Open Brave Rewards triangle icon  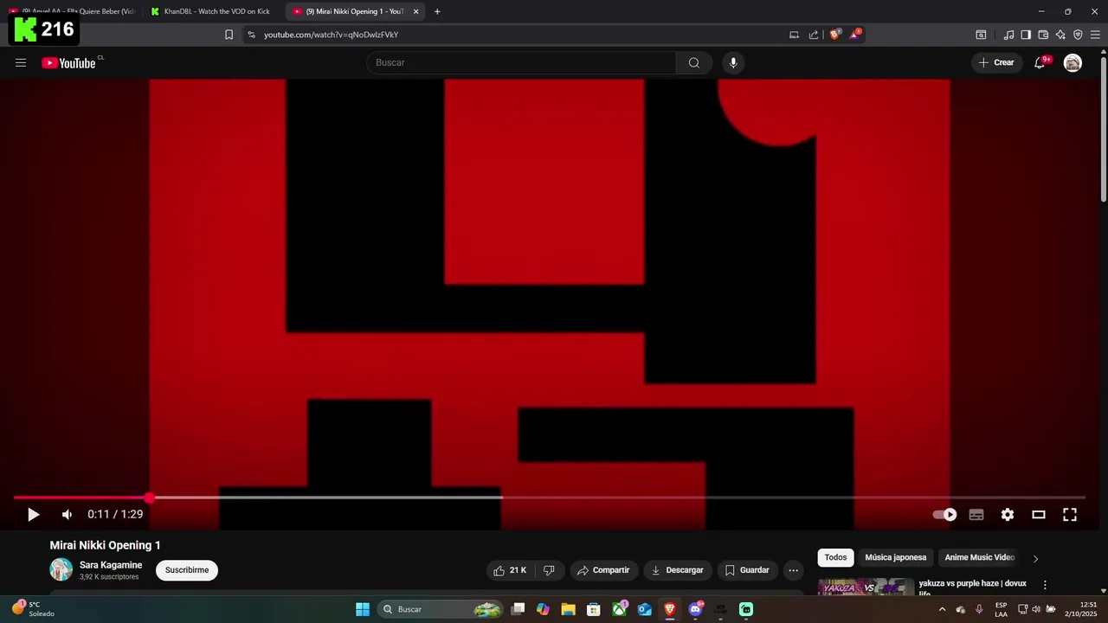pyautogui.click(x=855, y=35)
